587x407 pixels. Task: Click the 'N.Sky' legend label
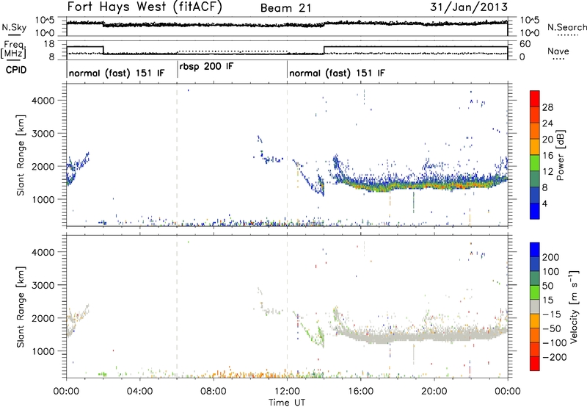click(14, 27)
